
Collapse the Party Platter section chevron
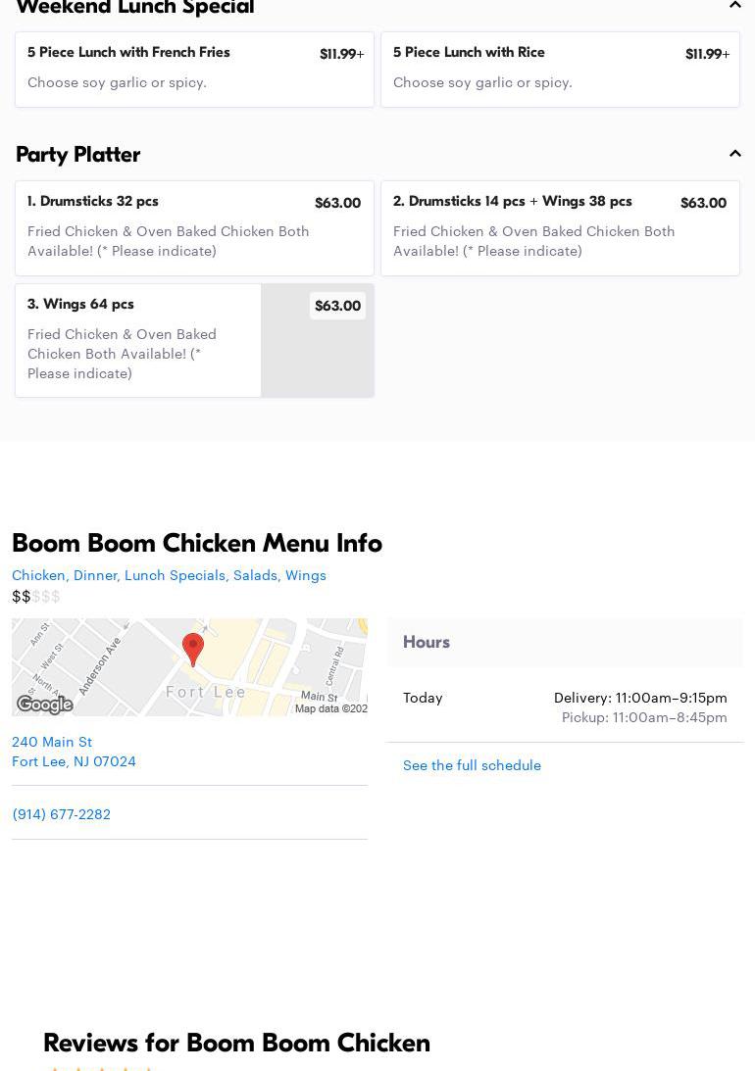click(734, 154)
